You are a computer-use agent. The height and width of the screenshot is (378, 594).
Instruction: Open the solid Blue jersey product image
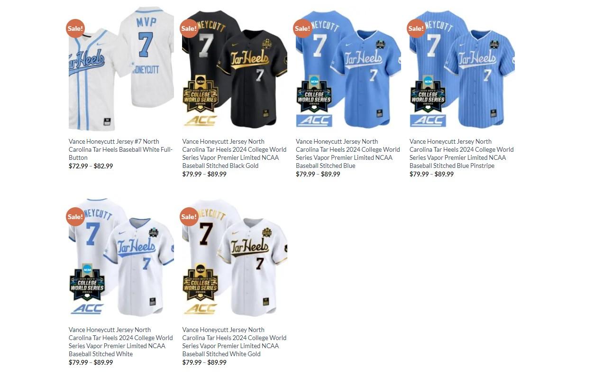(348, 69)
